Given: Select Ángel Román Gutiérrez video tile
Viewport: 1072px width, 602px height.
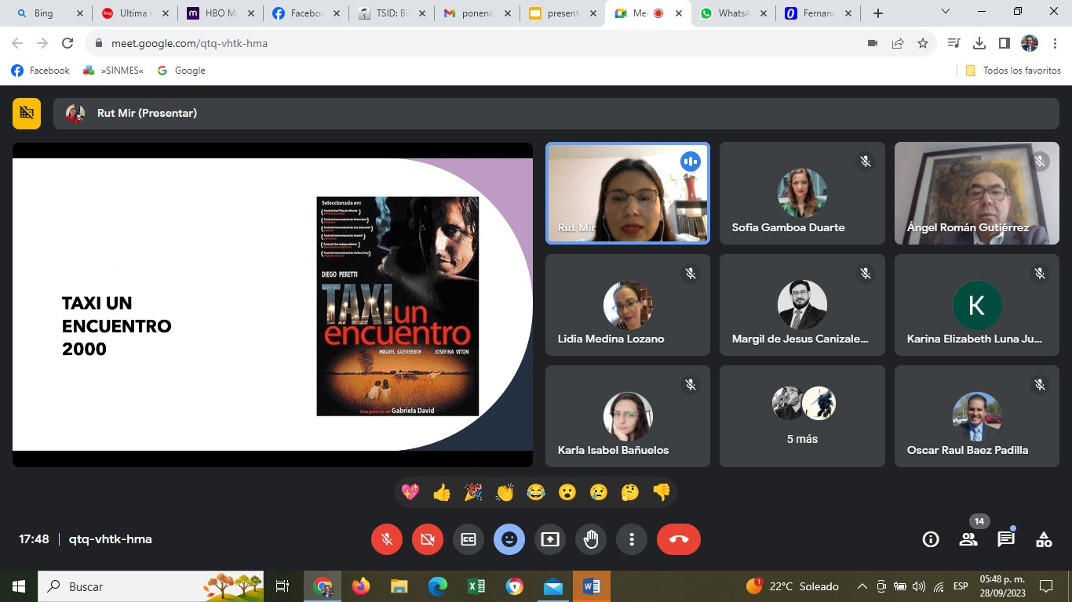Looking at the screenshot, I should point(977,193).
